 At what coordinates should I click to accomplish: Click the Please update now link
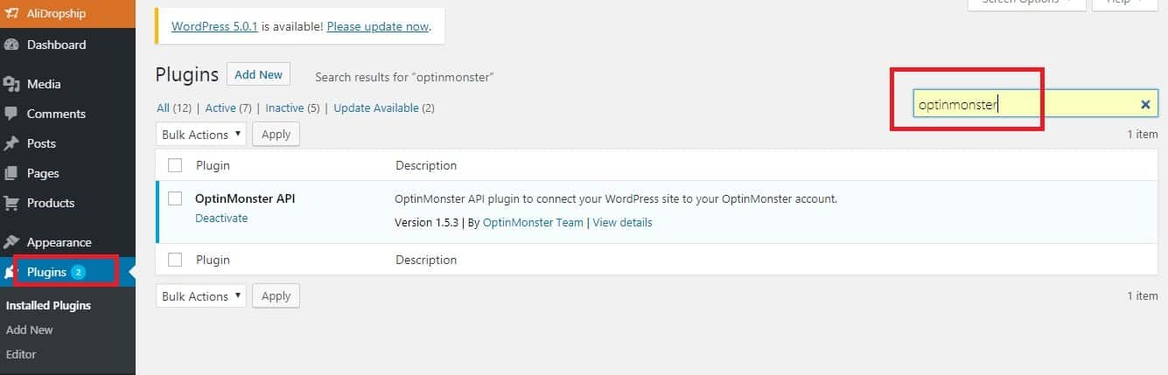click(378, 26)
